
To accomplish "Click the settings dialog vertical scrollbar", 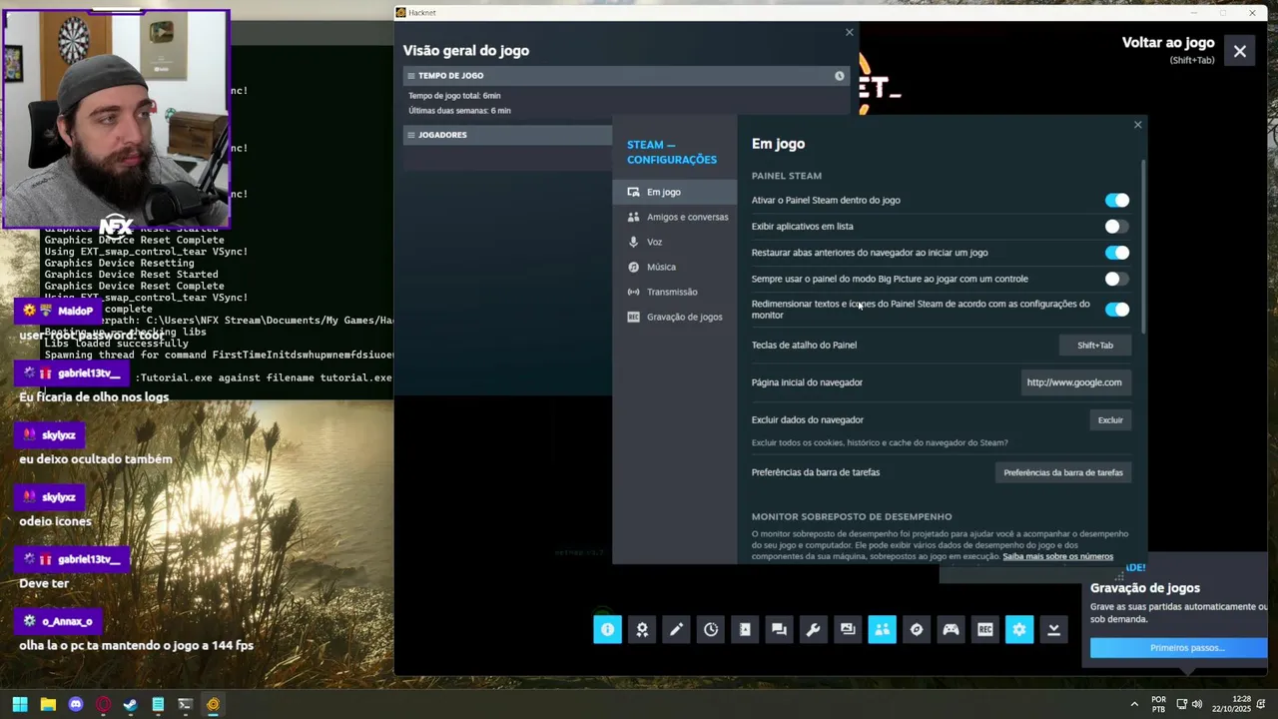I will coord(1144,245).
